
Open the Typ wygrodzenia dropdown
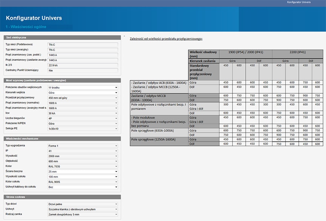pos(83,145)
